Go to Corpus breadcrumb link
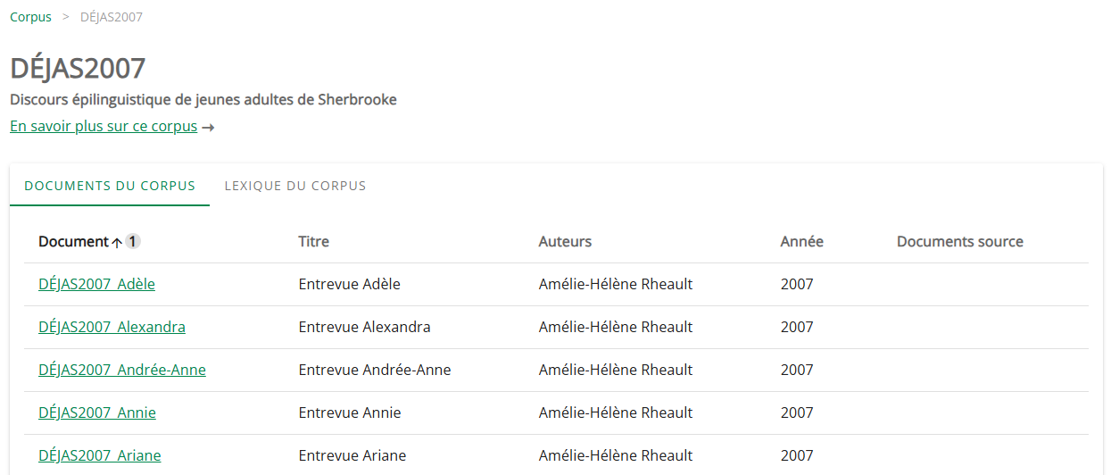Image resolution: width=1111 pixels, height=475 pixels. [x=30, y=17]
